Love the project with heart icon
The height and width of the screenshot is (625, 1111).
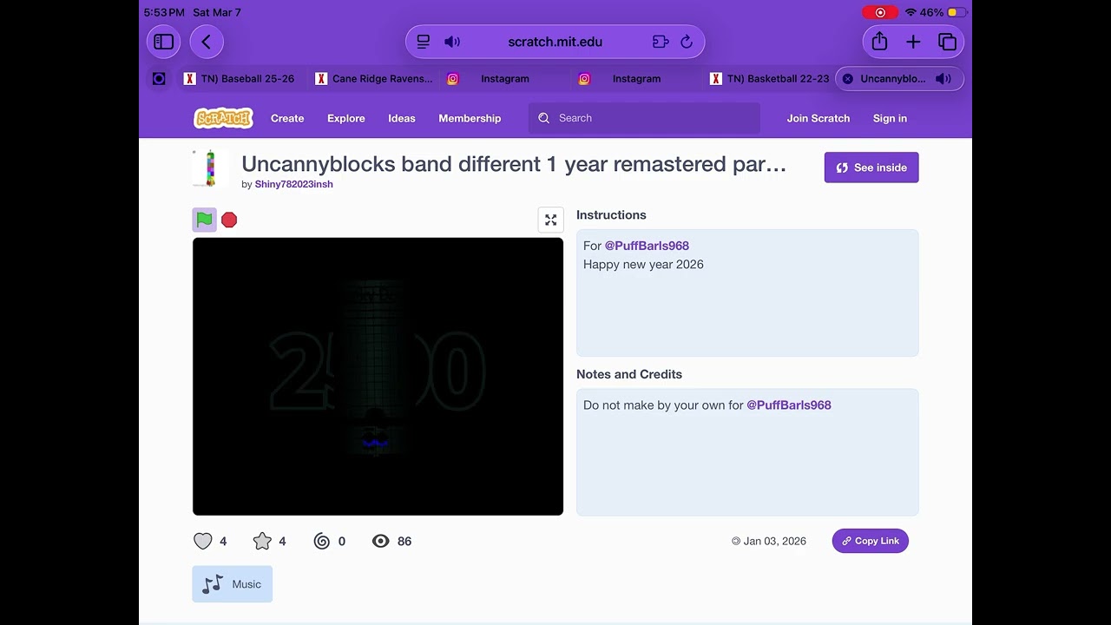pyautogui.click(x=202, y=541)
